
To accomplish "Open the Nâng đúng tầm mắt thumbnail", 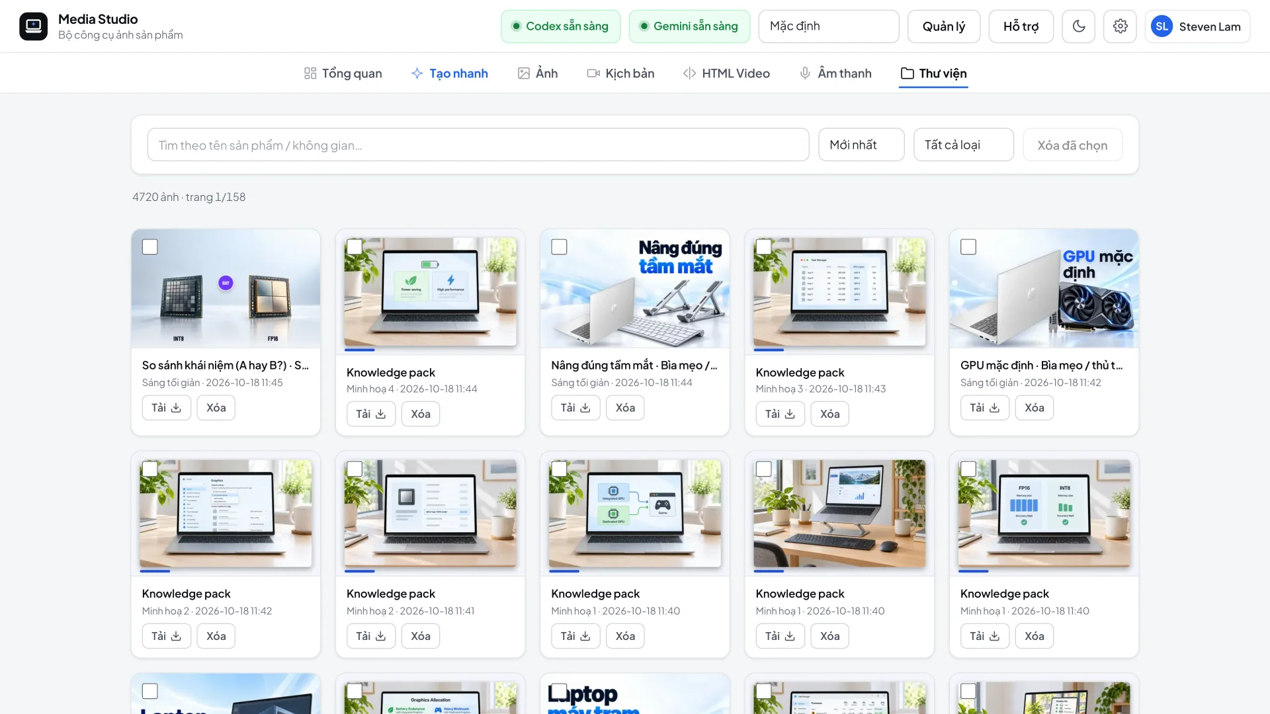I will [x=635, y=289].
